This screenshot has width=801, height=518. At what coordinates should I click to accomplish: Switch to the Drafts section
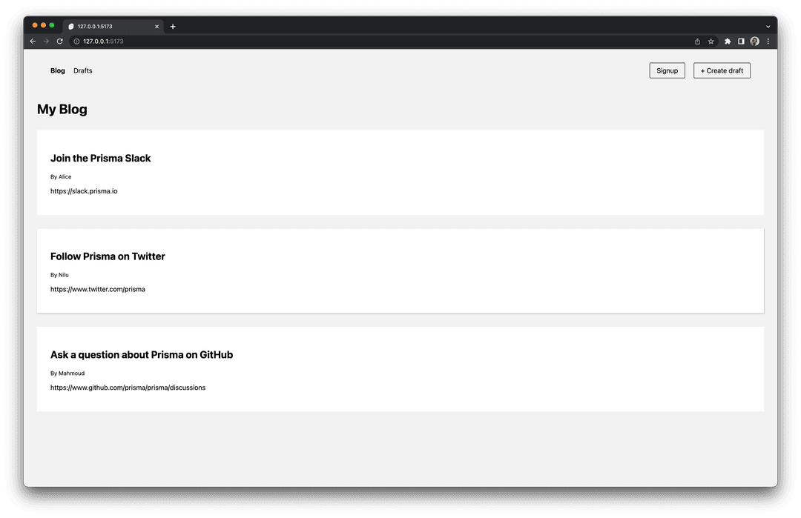coord(82,70)
